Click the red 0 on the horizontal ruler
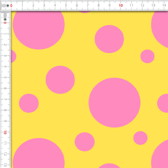Image resolution: width=168 pixels, height=168 pixels. coord(11,6)
